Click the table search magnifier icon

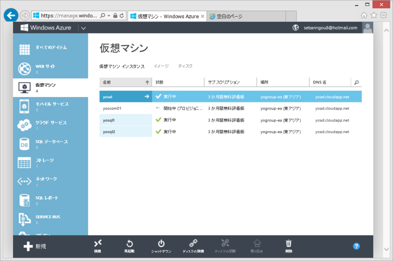[357, 82]
